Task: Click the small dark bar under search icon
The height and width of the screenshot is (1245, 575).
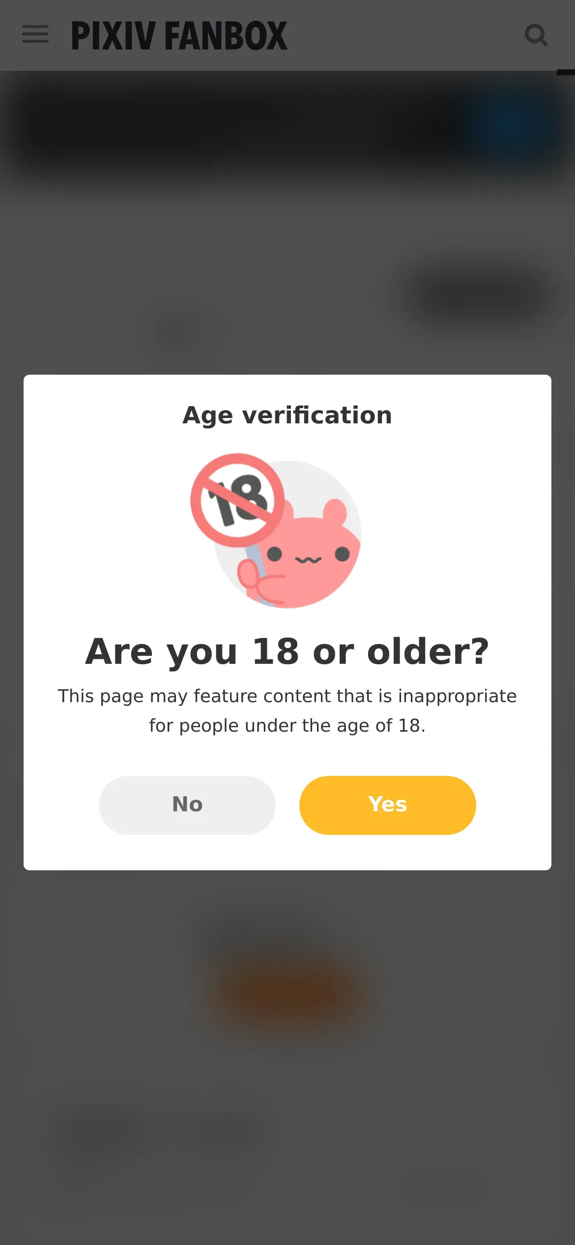Action: pos(566,73)
